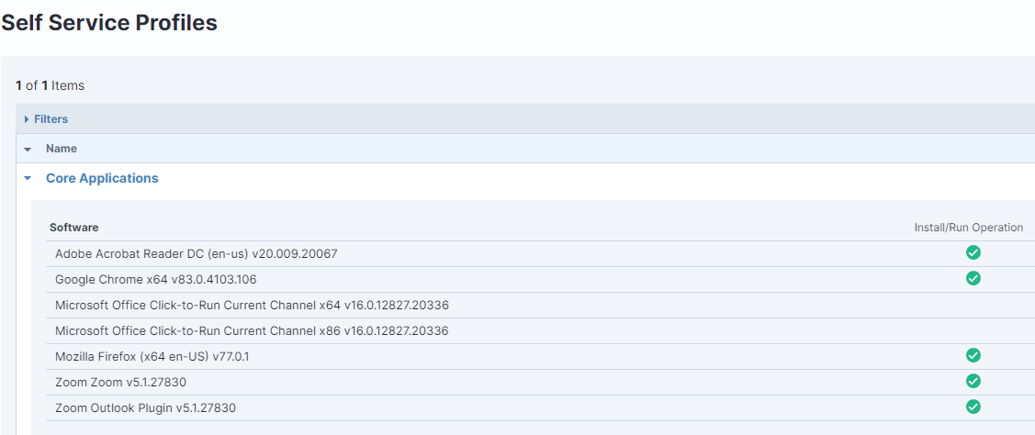Select Microsoft Office Click-to-Run x86 row

541,331
